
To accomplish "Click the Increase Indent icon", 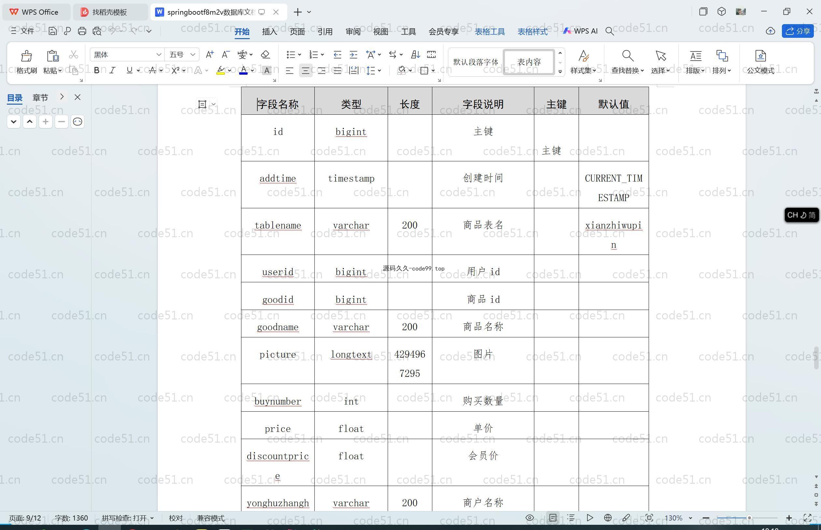I will (353, 54).
